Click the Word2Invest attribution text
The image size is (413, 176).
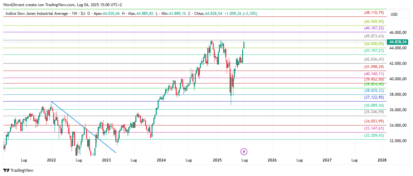pos(63,5)
